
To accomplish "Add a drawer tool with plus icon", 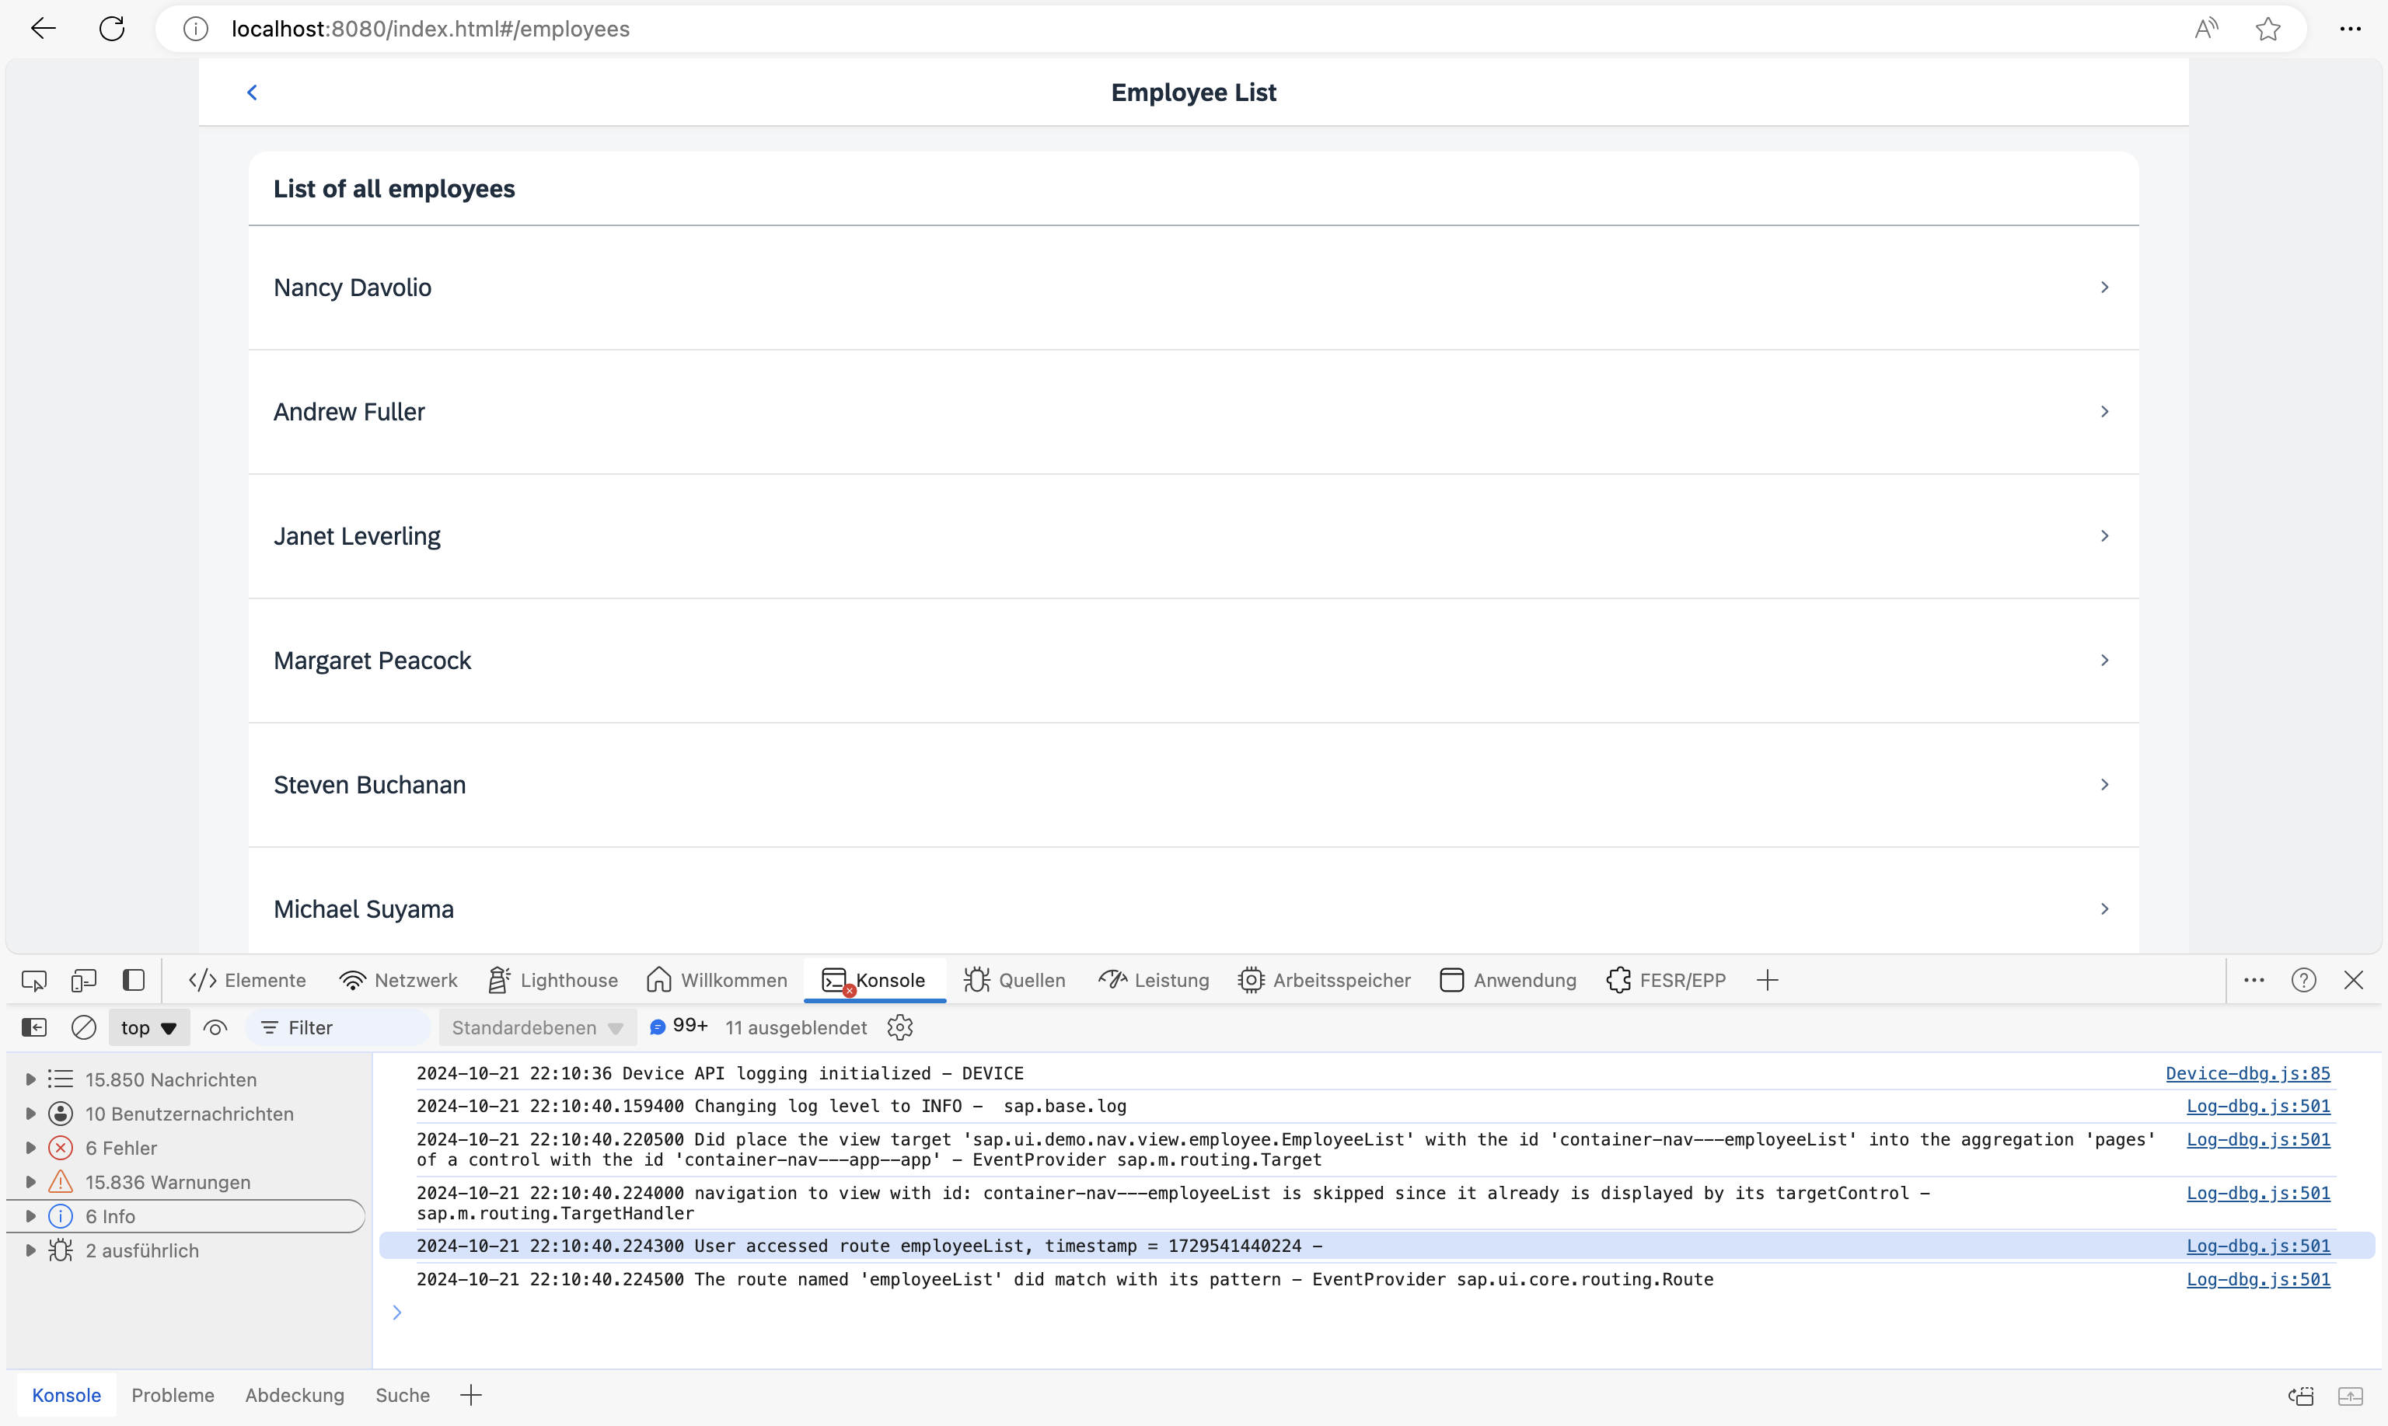I will click(x=471, y=1395).
